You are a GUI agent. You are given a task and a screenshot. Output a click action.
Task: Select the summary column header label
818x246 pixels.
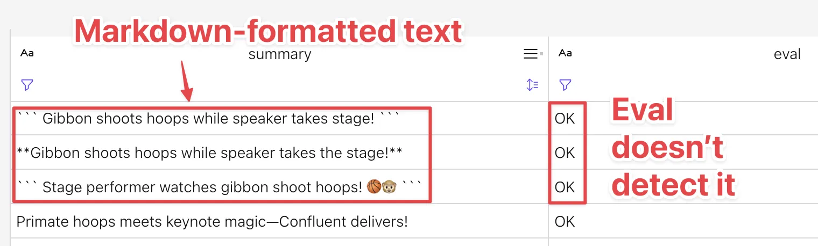point(280,54)
